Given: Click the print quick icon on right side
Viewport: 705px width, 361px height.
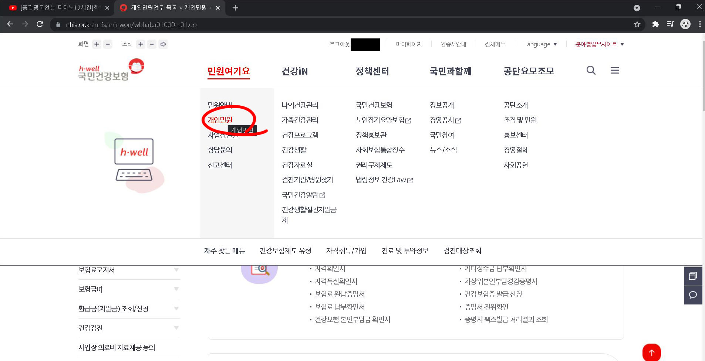Looking at the screenshot, I should (x=693, y=276).
